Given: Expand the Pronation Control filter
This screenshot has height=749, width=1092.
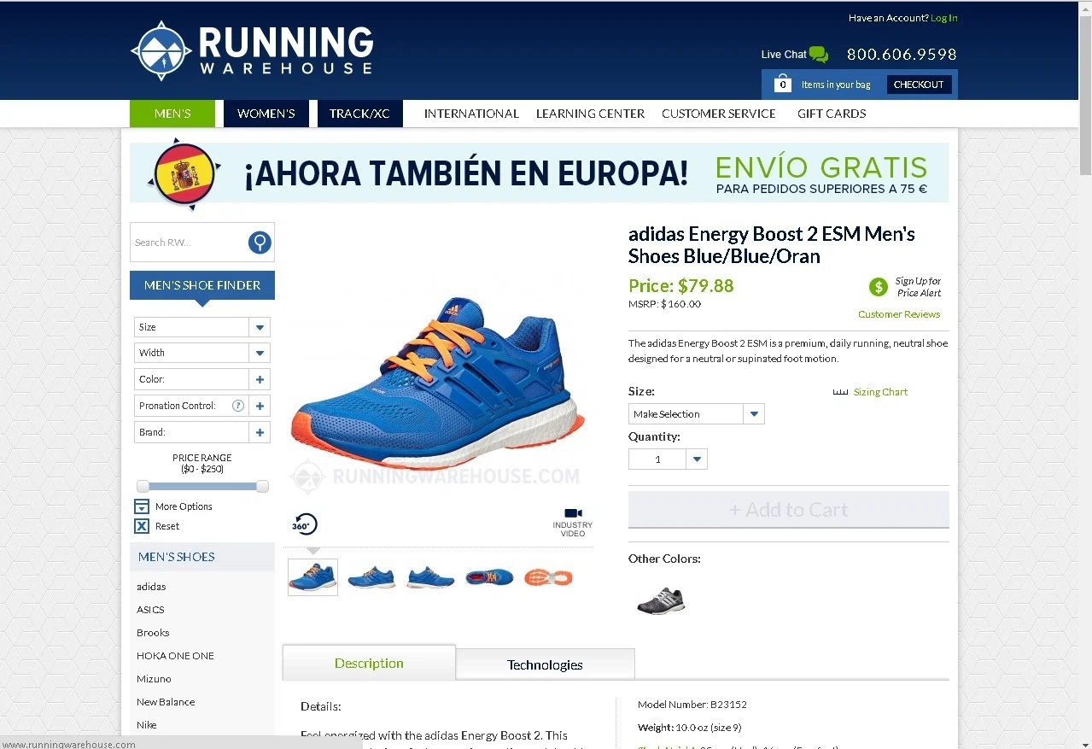Looking at the screenshot, I should [260, 406].
